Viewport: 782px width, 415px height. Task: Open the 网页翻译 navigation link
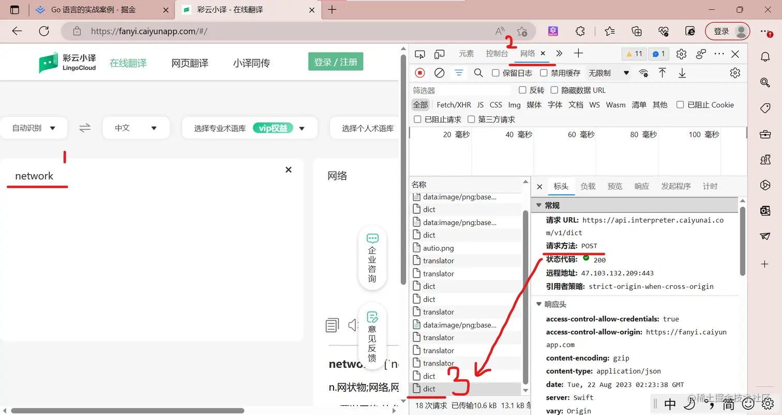click(x=190, y=63)
